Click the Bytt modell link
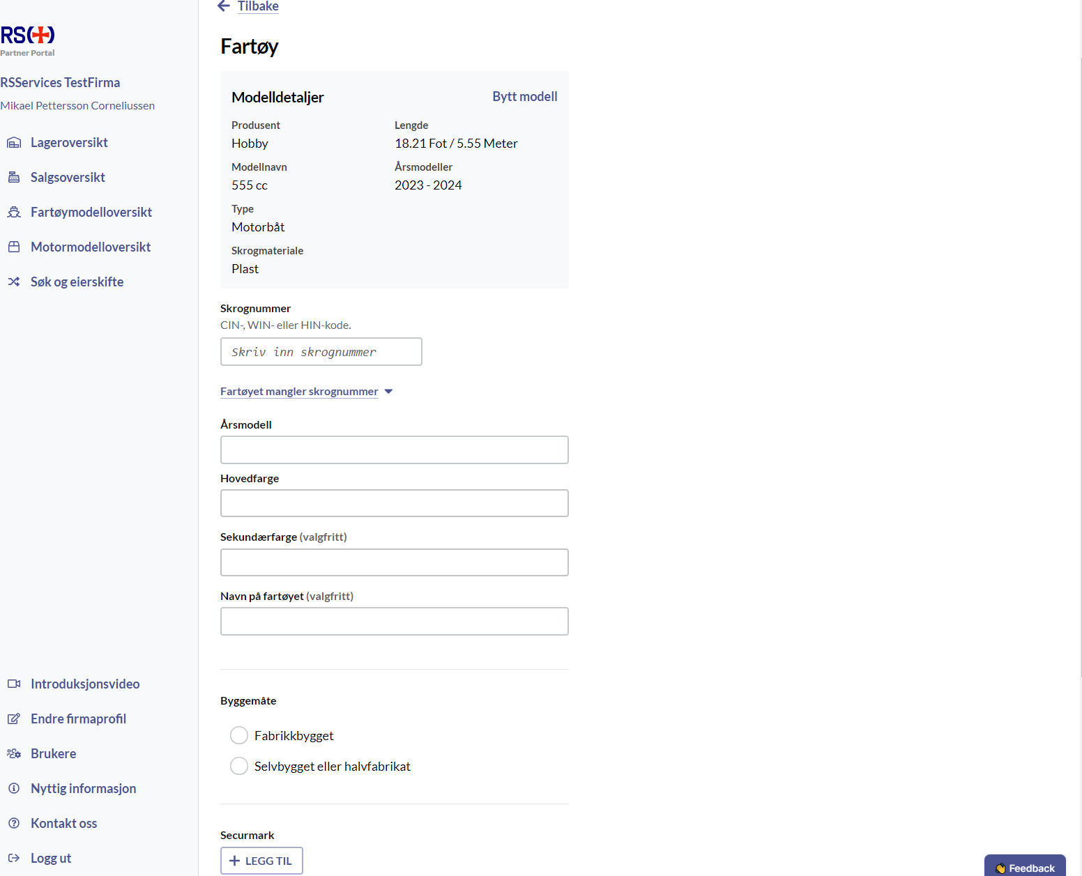1082x876 pixels. click(x=524, y=96)
